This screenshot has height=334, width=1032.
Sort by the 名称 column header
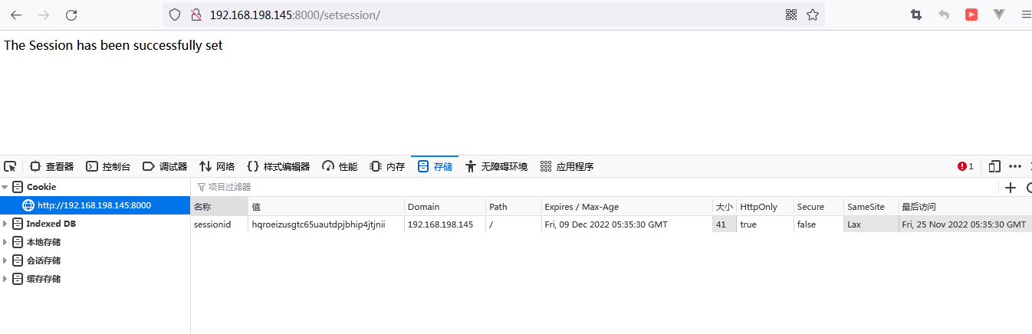(219, 207)
